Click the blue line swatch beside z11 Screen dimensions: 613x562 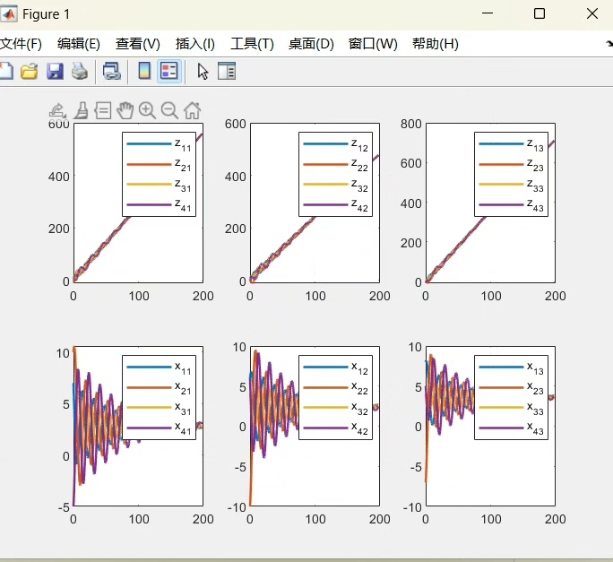tap(149, 144)
